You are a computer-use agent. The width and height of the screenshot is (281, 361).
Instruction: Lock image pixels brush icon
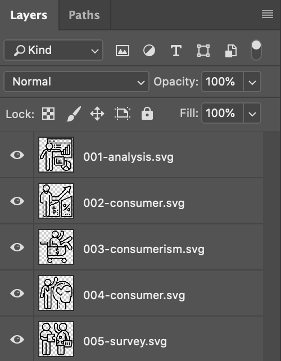coord(74,114)
